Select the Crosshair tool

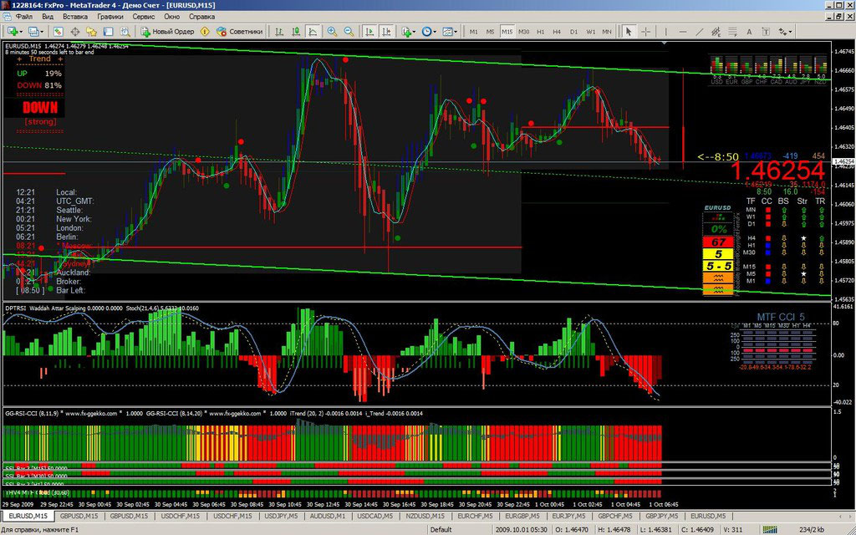click(x=645, y=32)
